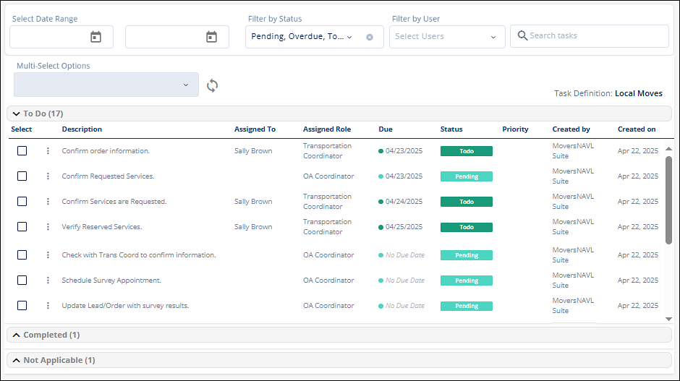
Task: Check the box for Confirm Requested Services
Action: coord(22,176)
